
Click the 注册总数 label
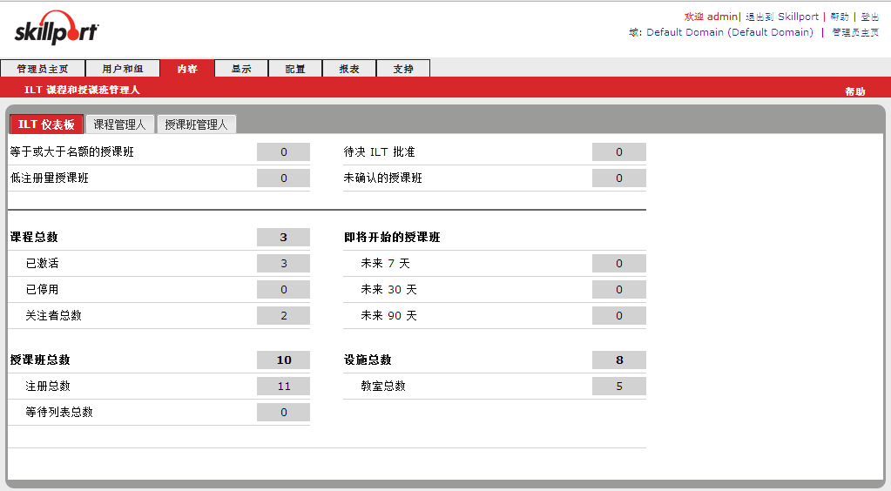coord(48,386)
